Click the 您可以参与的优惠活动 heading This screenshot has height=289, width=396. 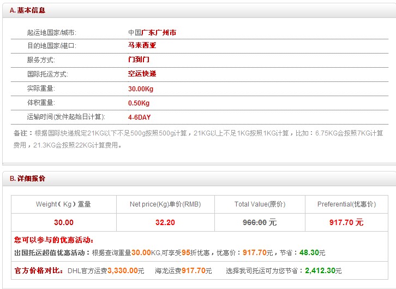coord(54,240)
